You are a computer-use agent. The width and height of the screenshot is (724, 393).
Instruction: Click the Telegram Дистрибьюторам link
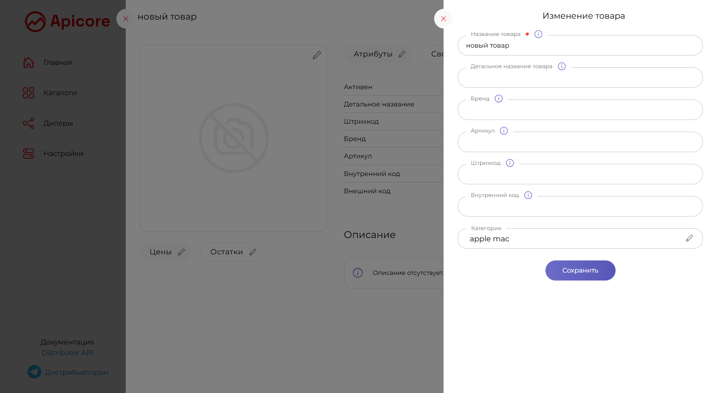click(76, 372)
